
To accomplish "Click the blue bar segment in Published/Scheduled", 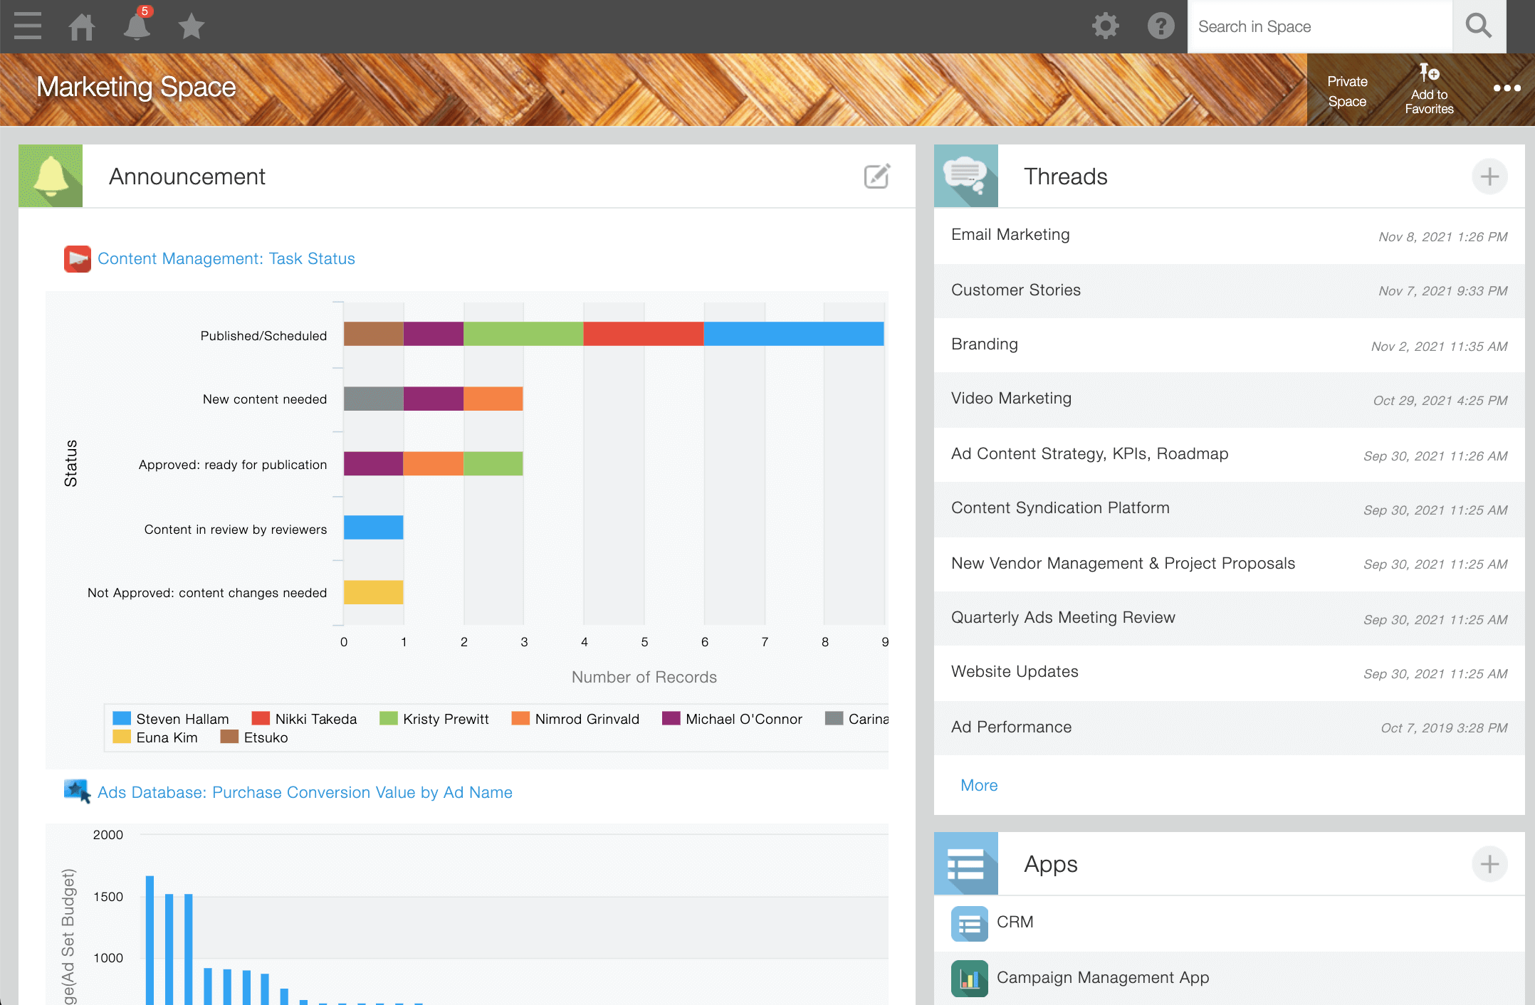I will pos(794,334).
